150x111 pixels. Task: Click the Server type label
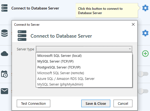[x=25, y=49]
